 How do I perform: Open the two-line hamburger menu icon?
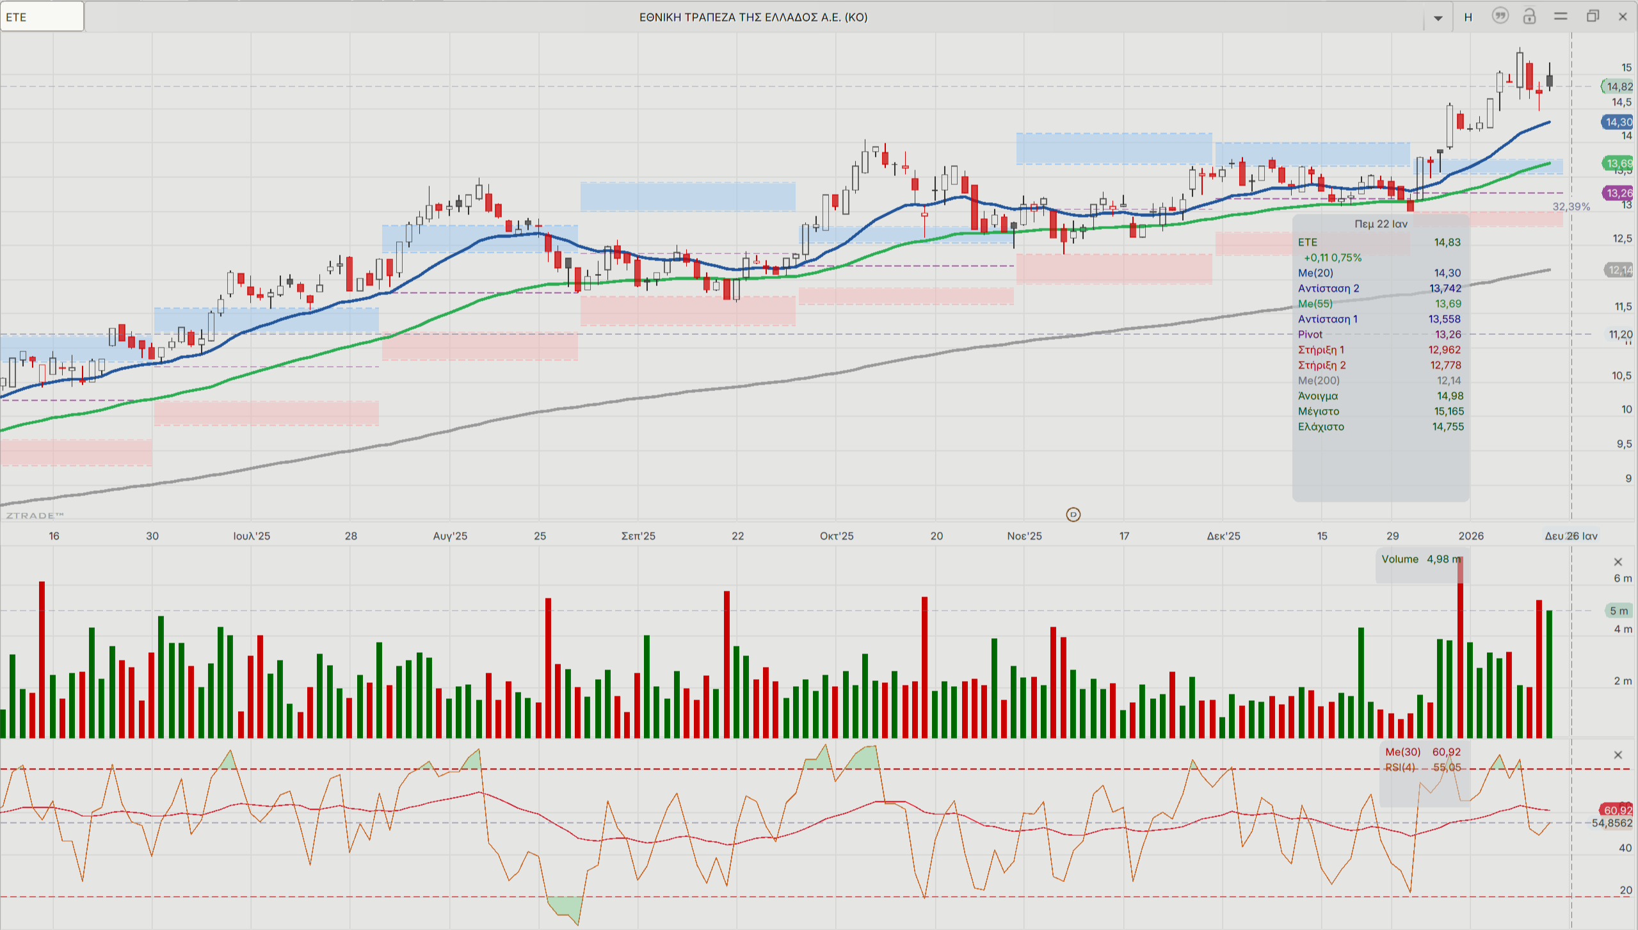[1561, 16]
